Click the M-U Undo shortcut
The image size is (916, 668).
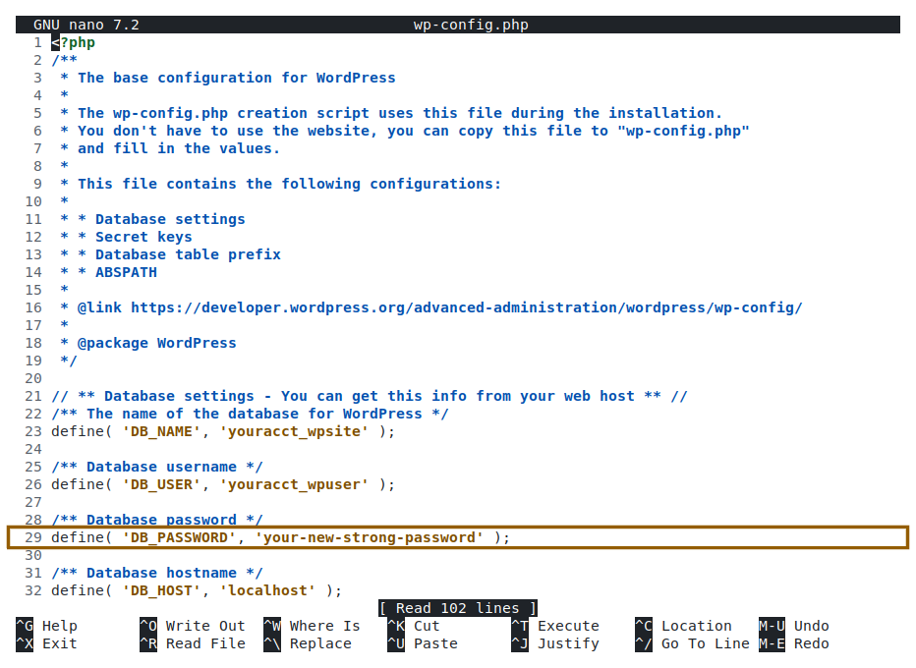[794, 626]
